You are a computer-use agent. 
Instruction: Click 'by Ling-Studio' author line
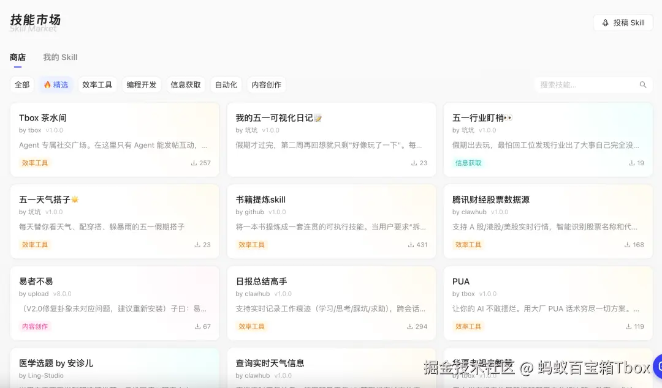tap(42, 376)
